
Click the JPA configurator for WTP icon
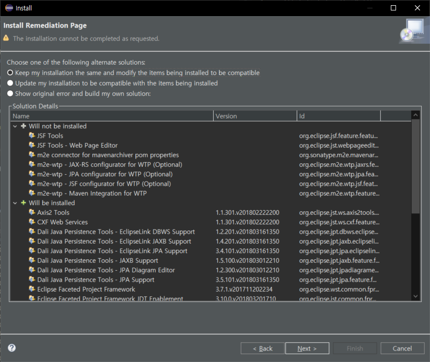[x=32, y=174]
